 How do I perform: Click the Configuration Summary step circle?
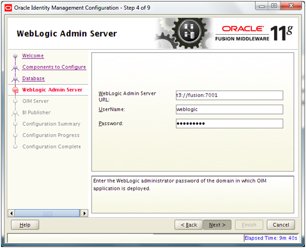coord(15,124)
